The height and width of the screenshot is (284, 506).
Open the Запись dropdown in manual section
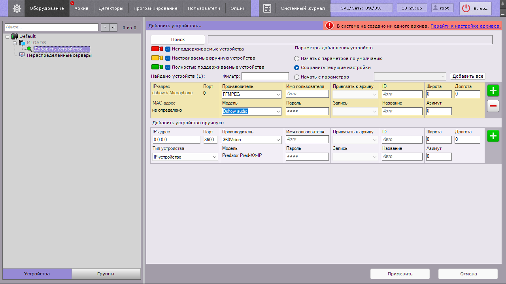coord(355,157)
